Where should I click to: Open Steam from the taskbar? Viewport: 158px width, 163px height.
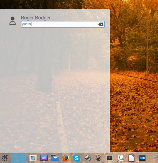click(x=88, y=158)
